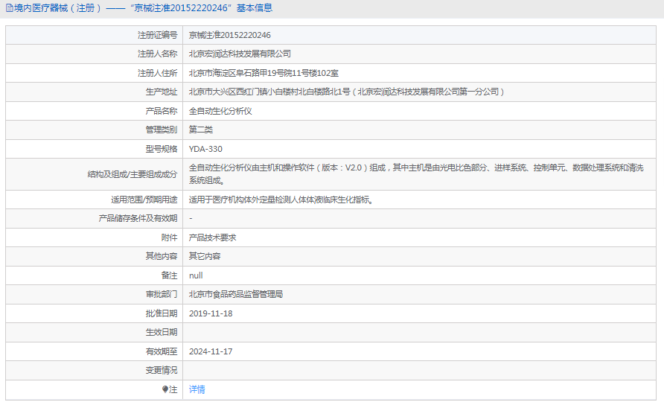Viewport: 664px width, 405px height.
Task: Select the 型号规格 label cell
Action: (94, 149)
